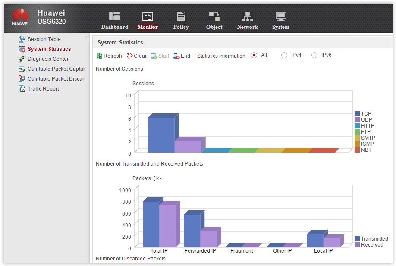Viewport: 396px width, 266px height.
Task: Open the Object icon in header
Action: coord(214,16)
